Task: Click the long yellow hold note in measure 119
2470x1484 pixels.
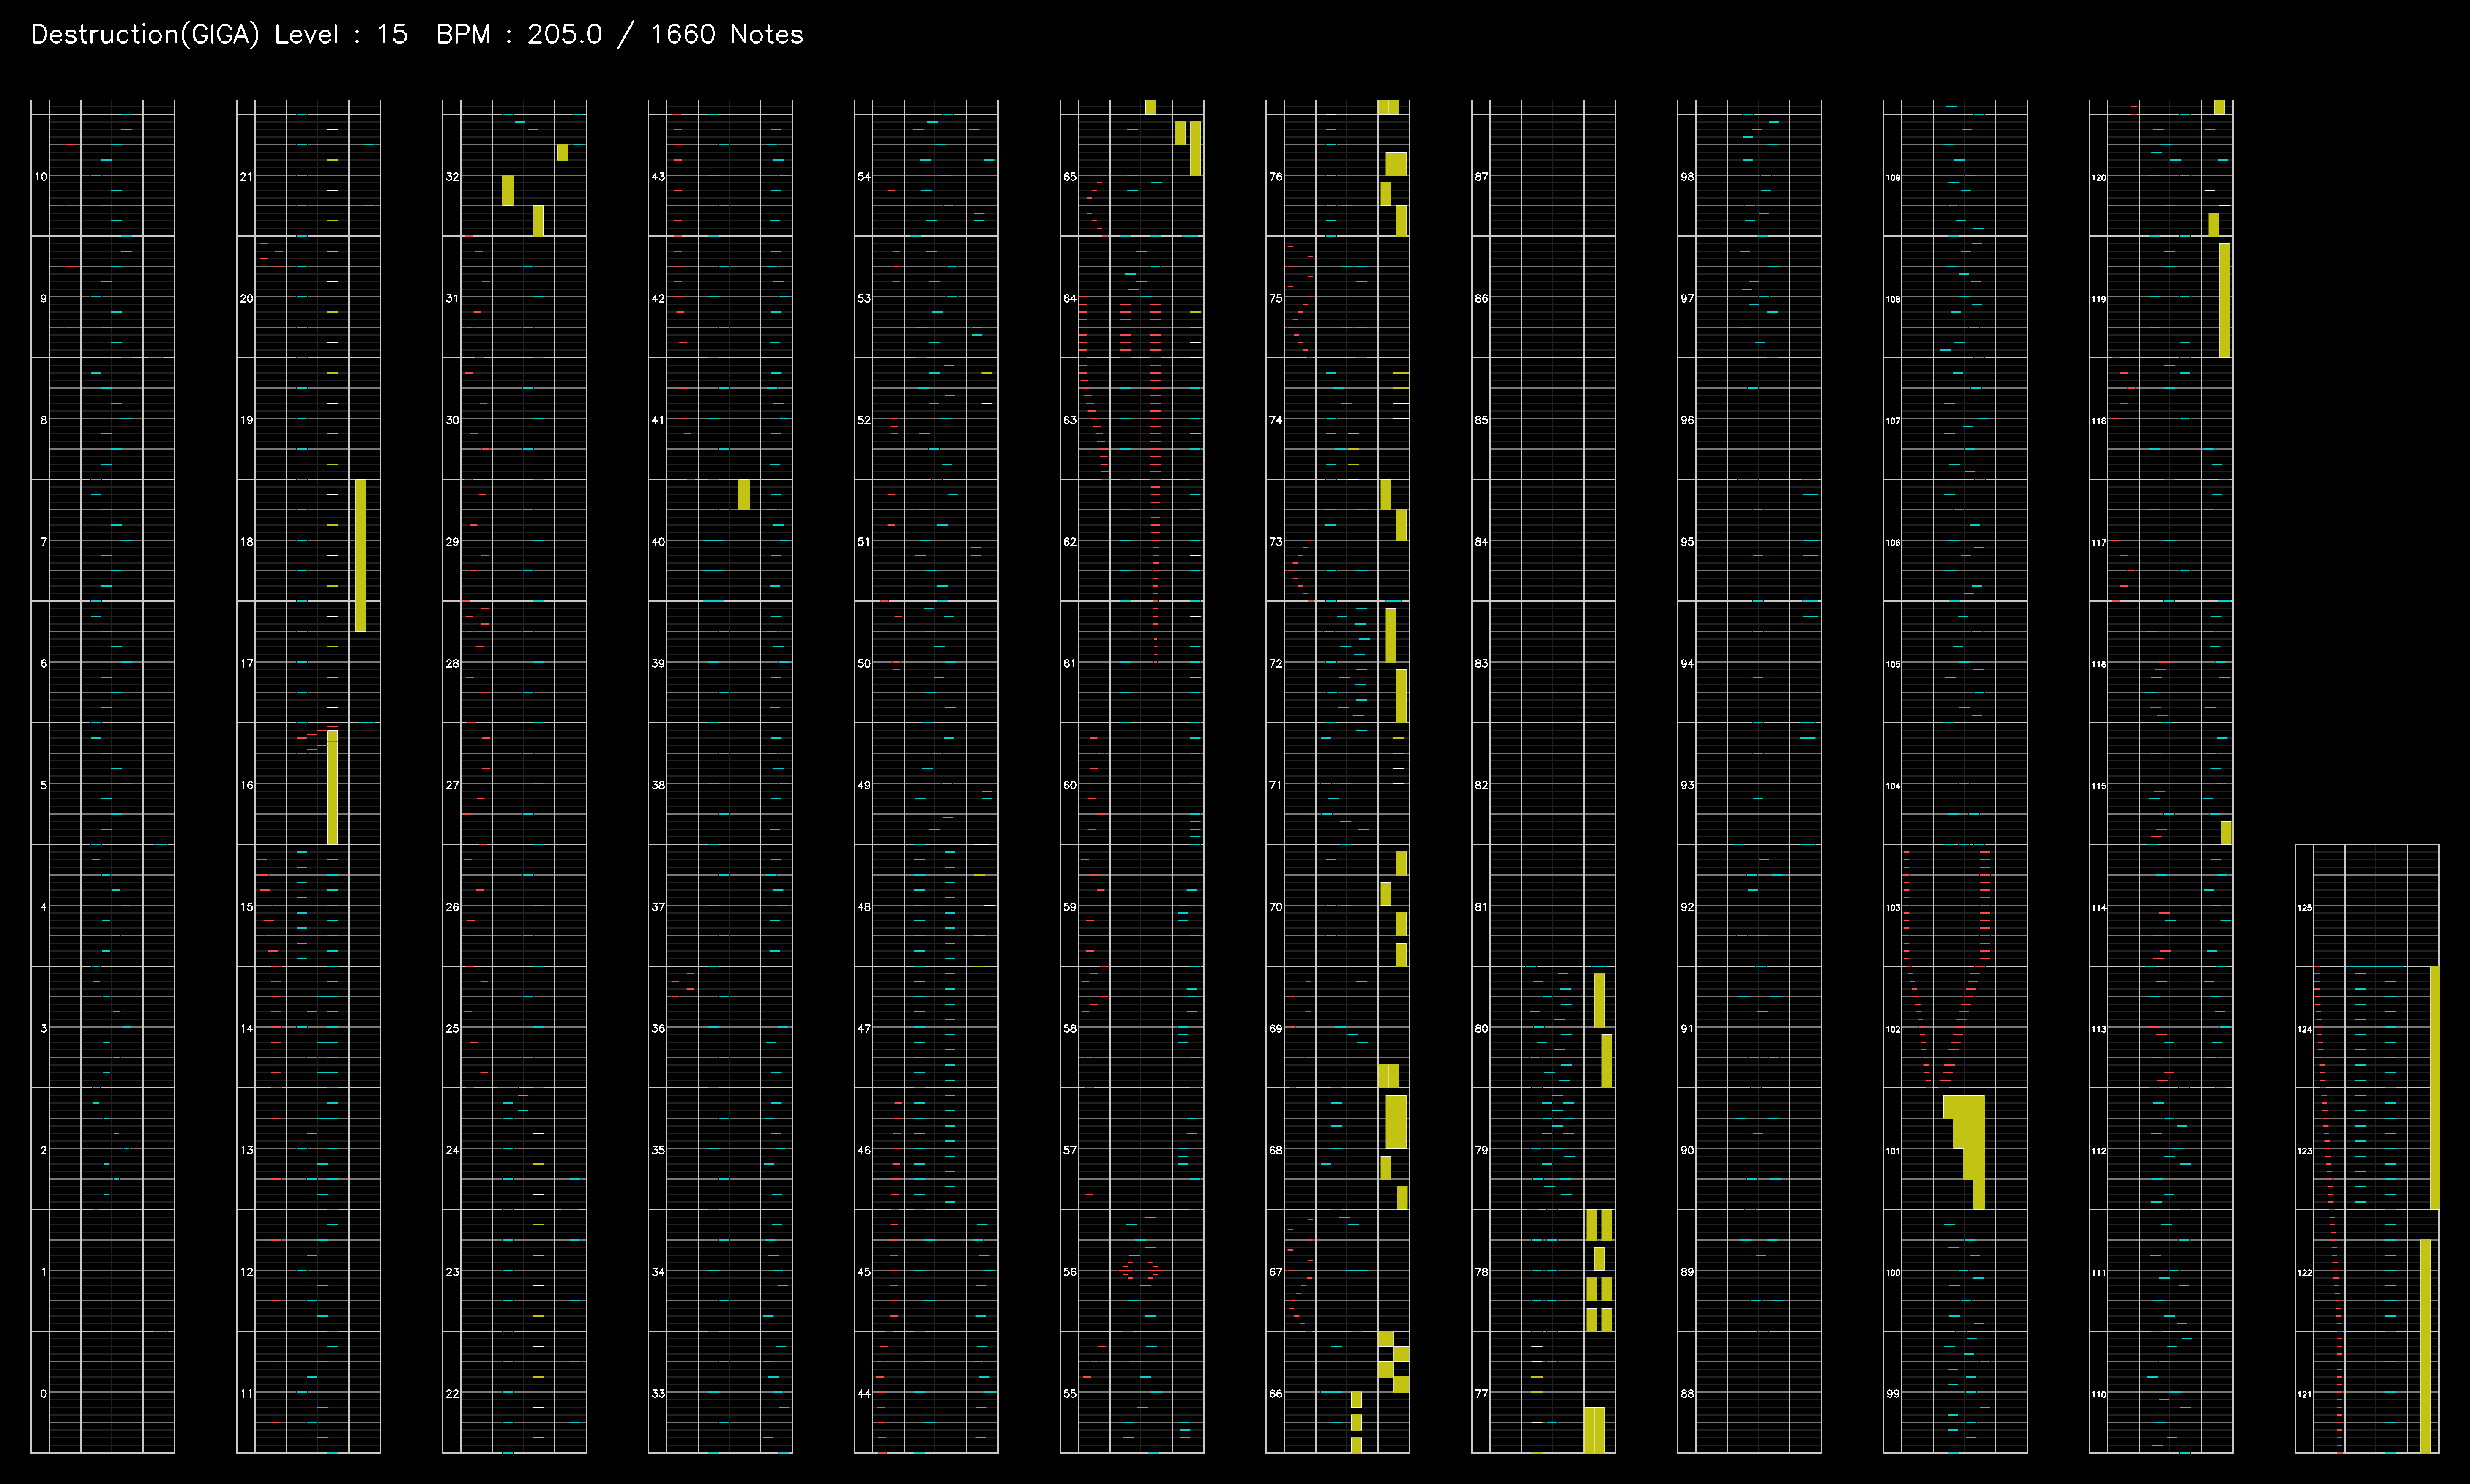Action: pos(2225,300)
